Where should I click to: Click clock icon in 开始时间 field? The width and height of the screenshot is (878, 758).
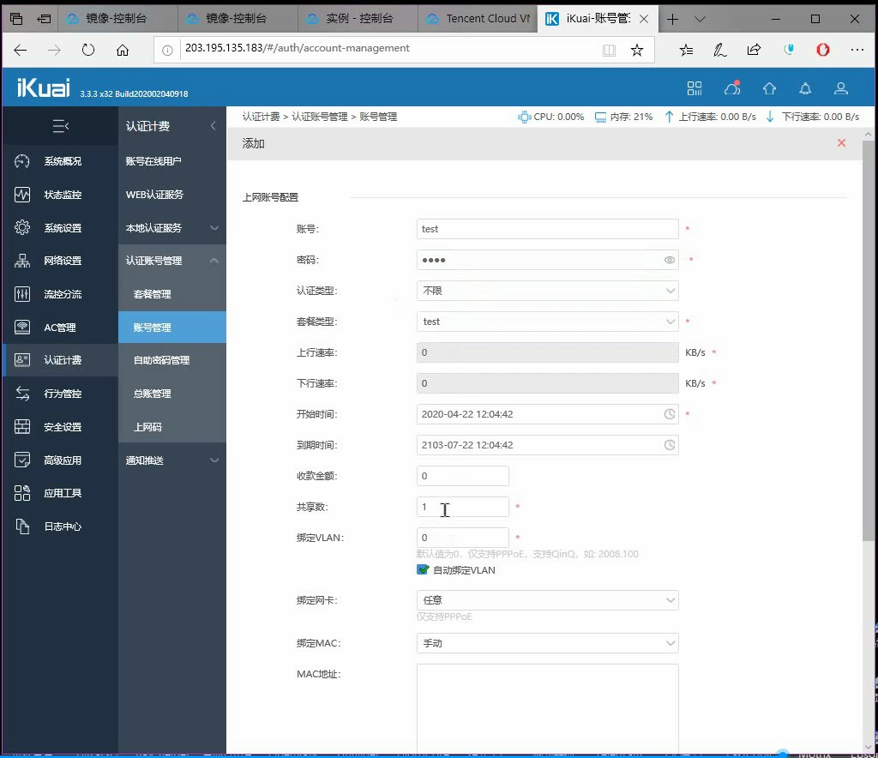click(670, 414)
